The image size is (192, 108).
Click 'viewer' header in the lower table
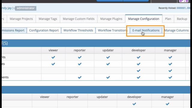pos(45,97)
